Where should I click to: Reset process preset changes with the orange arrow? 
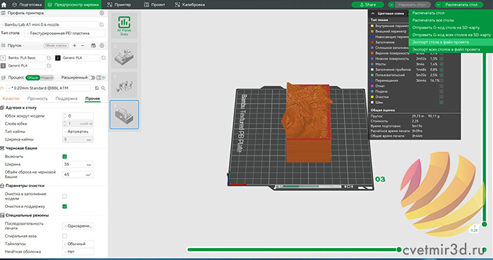pos(3,88)
